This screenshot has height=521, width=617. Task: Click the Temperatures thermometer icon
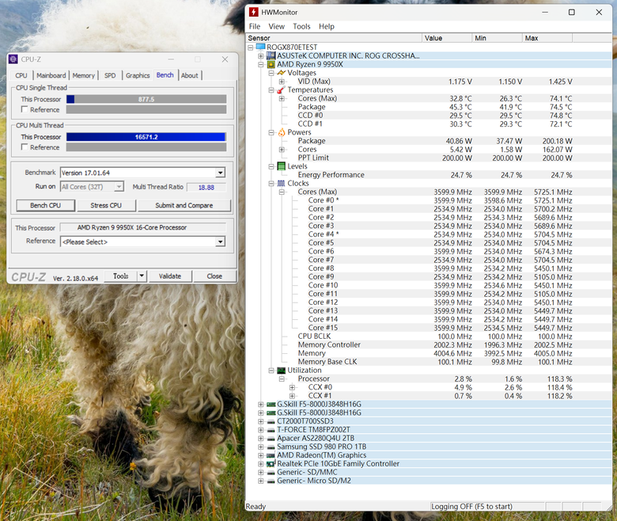(x=281, y=89)
